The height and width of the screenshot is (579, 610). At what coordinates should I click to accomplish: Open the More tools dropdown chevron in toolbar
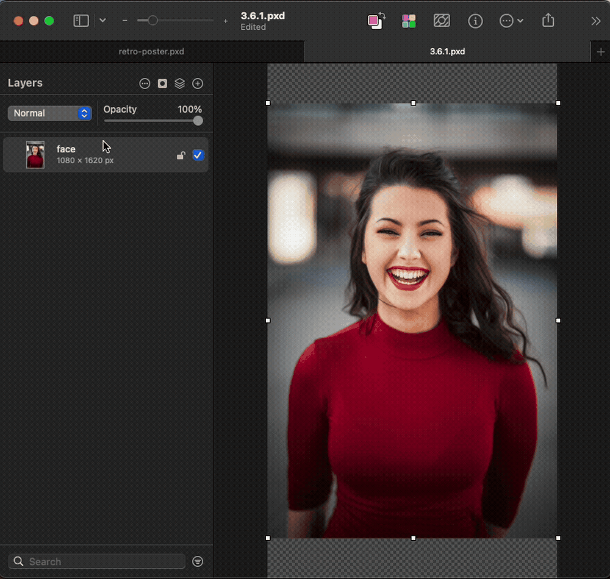tap(521, 21)
